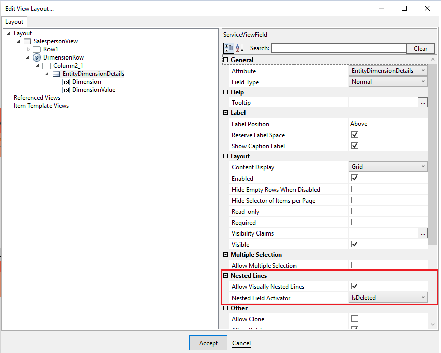Enable the Read-only checkbox
Image resolution: width=441 pixels, height=353 pixels.
pos(355,211)
